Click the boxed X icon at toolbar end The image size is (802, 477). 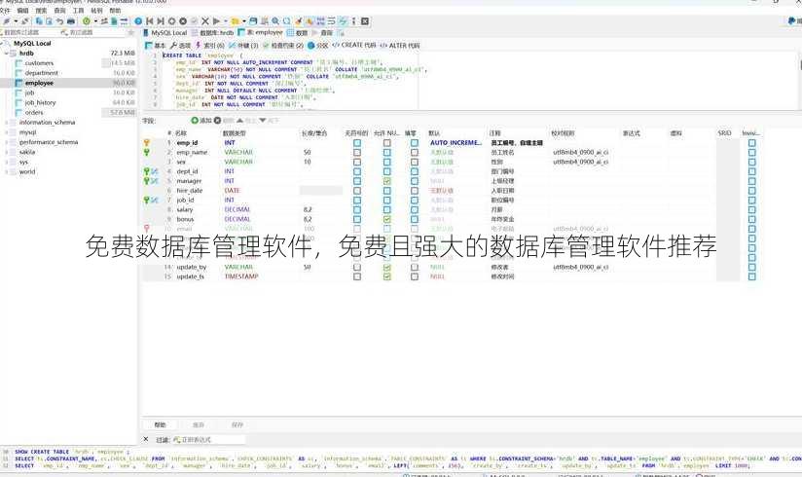click(x=365, y=21)
